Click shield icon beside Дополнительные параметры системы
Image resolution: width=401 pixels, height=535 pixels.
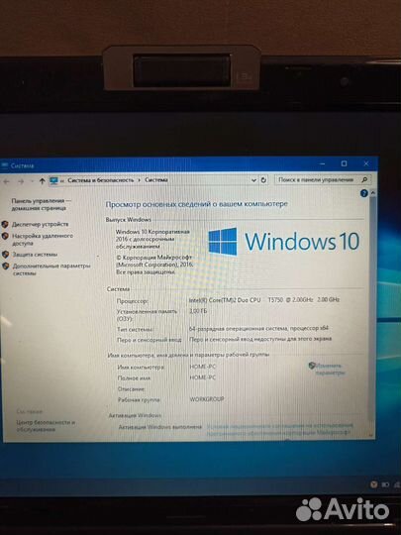[5, 266]
